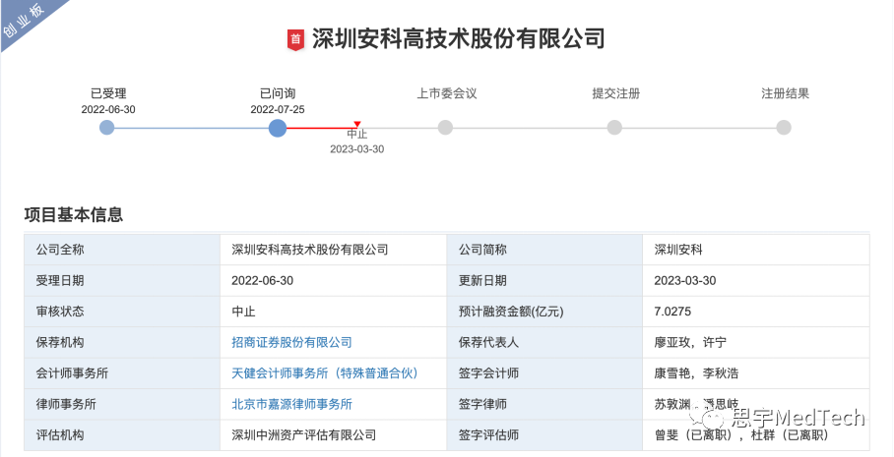The height and width of the screenshot is (457, 894).
Task: Click the 评估机构 label cell
Action: (122, 435)
